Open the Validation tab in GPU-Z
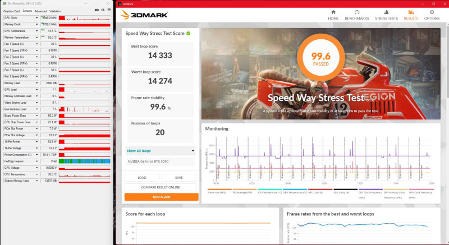Image resolution: width=449 pixels, height=245 pixels. (55, 11)
